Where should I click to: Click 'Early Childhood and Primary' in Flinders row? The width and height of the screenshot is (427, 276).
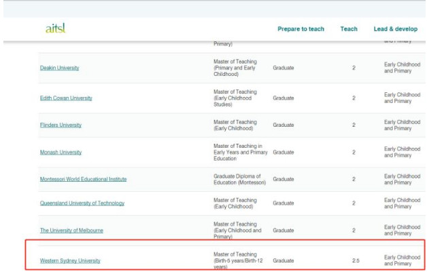[403, 125]
